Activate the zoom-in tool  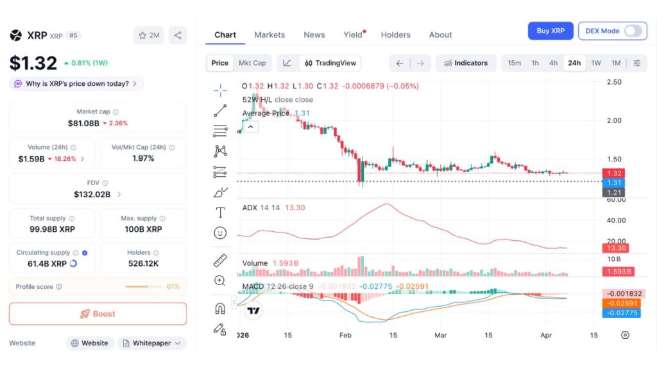(x=220, y=281)
